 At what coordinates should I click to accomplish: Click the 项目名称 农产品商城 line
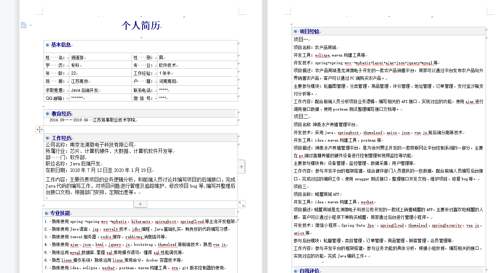315,47
